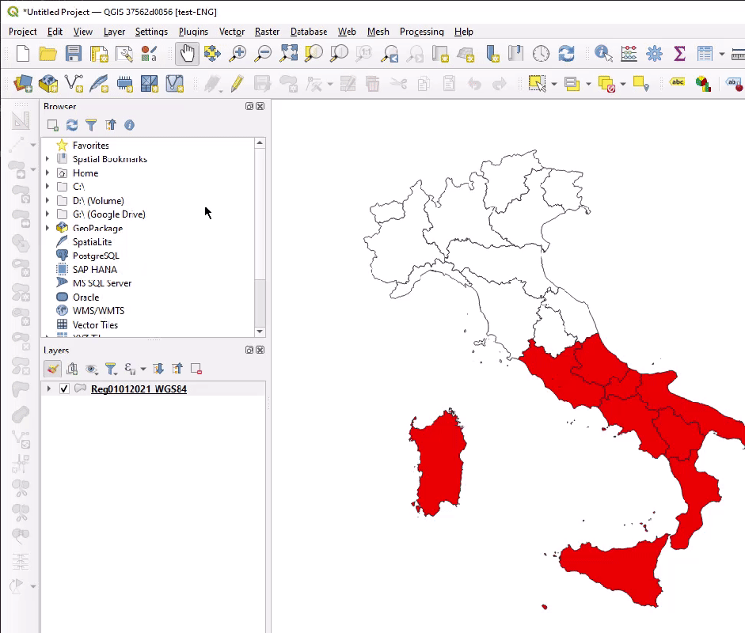Open Layer Styling panel brush icon
745x633 pixels.
point(52,369)
